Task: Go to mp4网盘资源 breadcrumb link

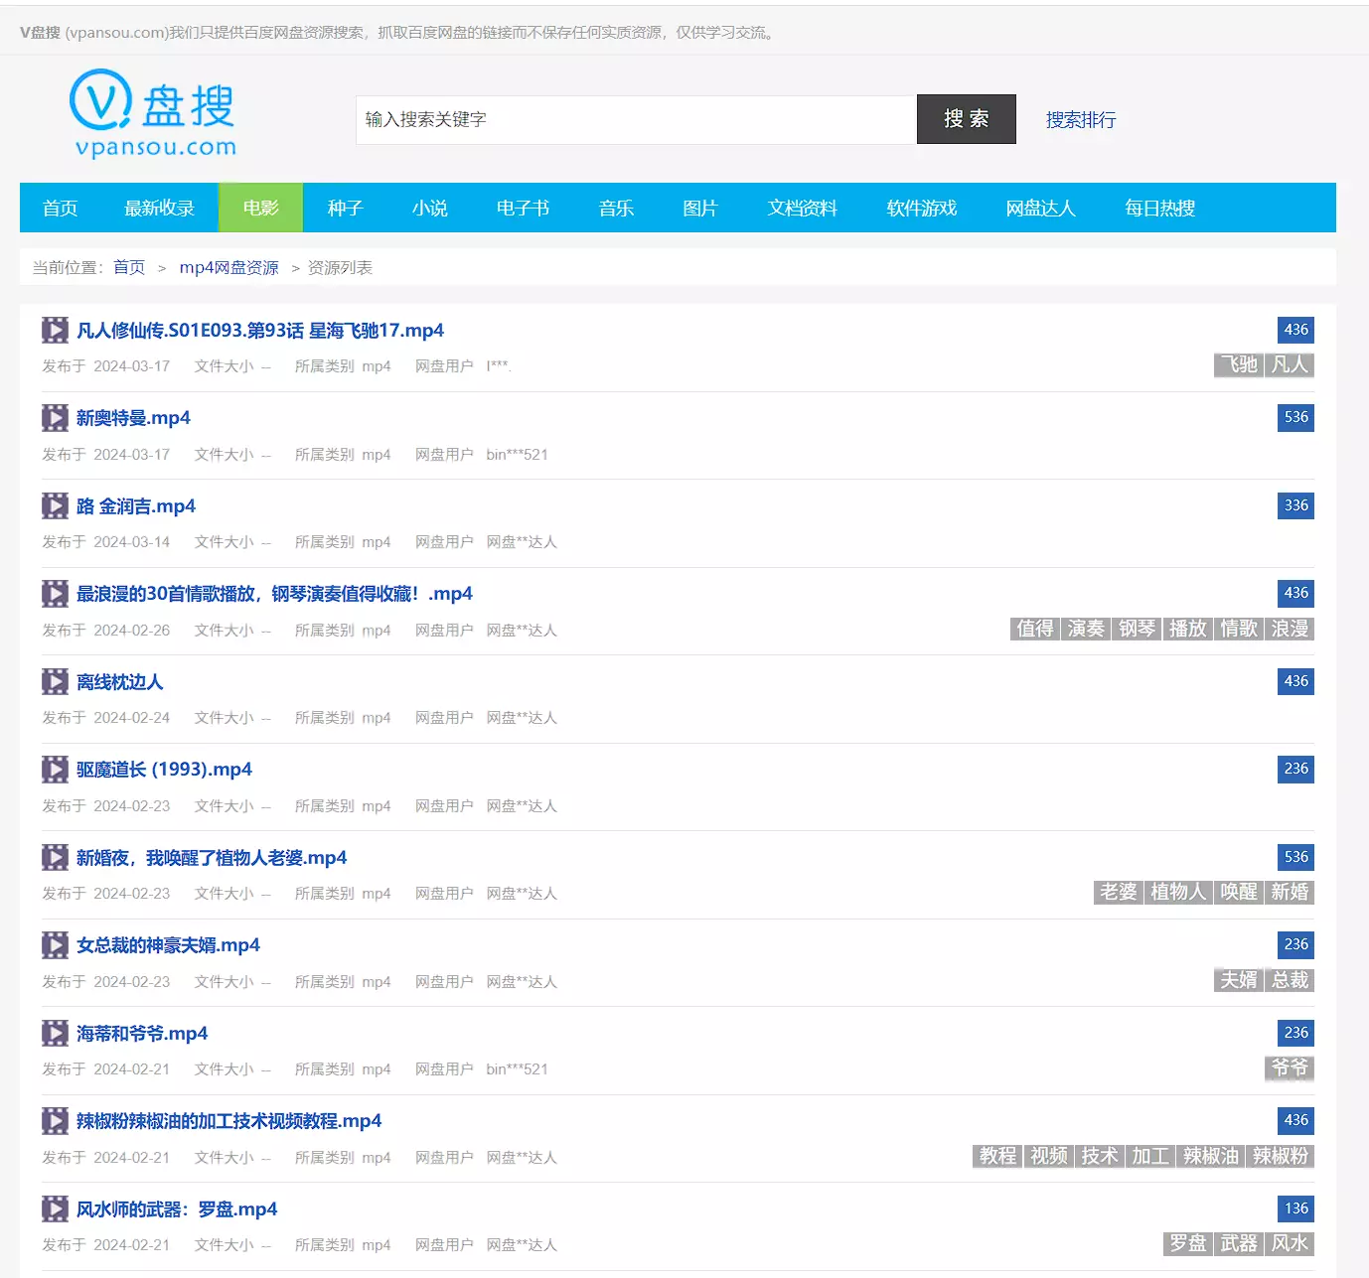Action: point(228,268)
